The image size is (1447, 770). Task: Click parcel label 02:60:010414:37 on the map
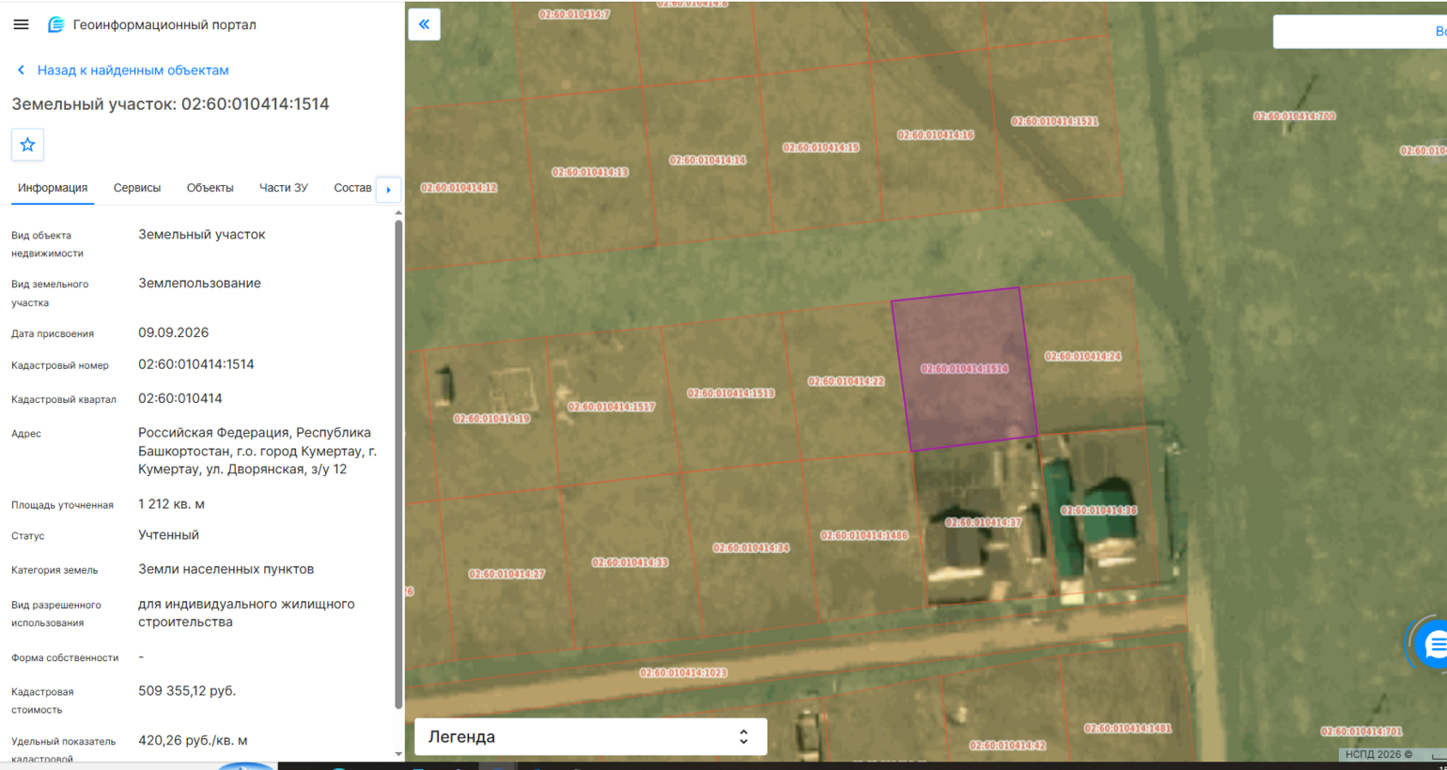click(983, 522)
